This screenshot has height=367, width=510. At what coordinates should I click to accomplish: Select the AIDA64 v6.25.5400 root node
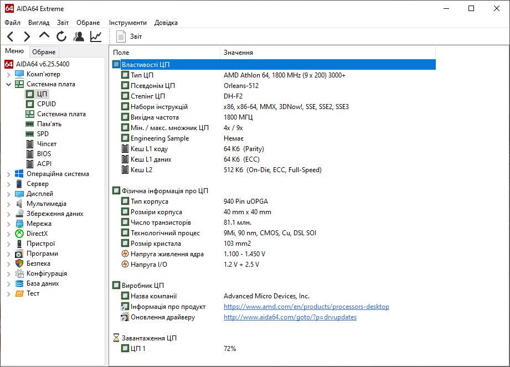click(x=43, y=64)
